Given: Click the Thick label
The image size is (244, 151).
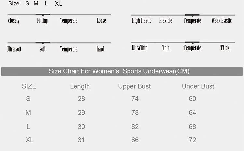Looking at the screenshot, I should pos(225,48).
